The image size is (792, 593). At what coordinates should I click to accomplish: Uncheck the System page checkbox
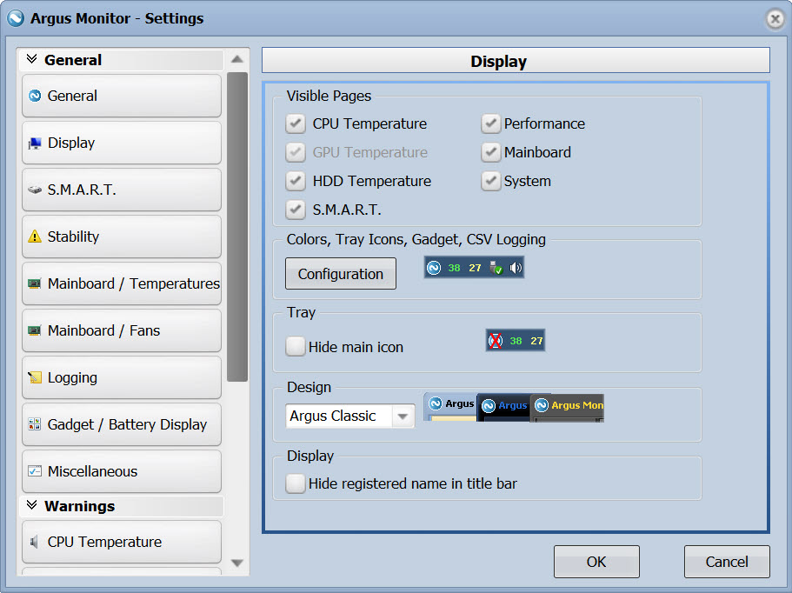[x=490, y=181]
